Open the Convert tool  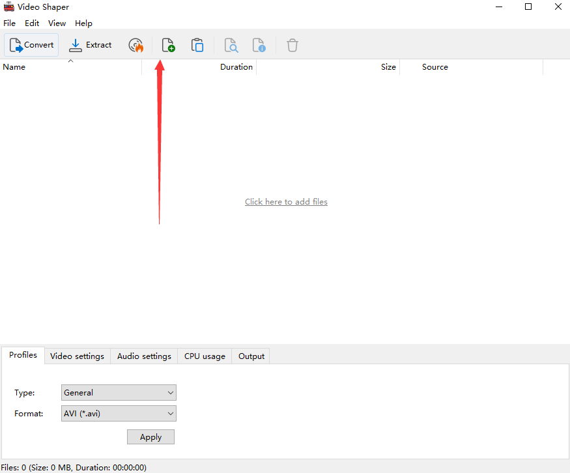[x=31, y=44]
